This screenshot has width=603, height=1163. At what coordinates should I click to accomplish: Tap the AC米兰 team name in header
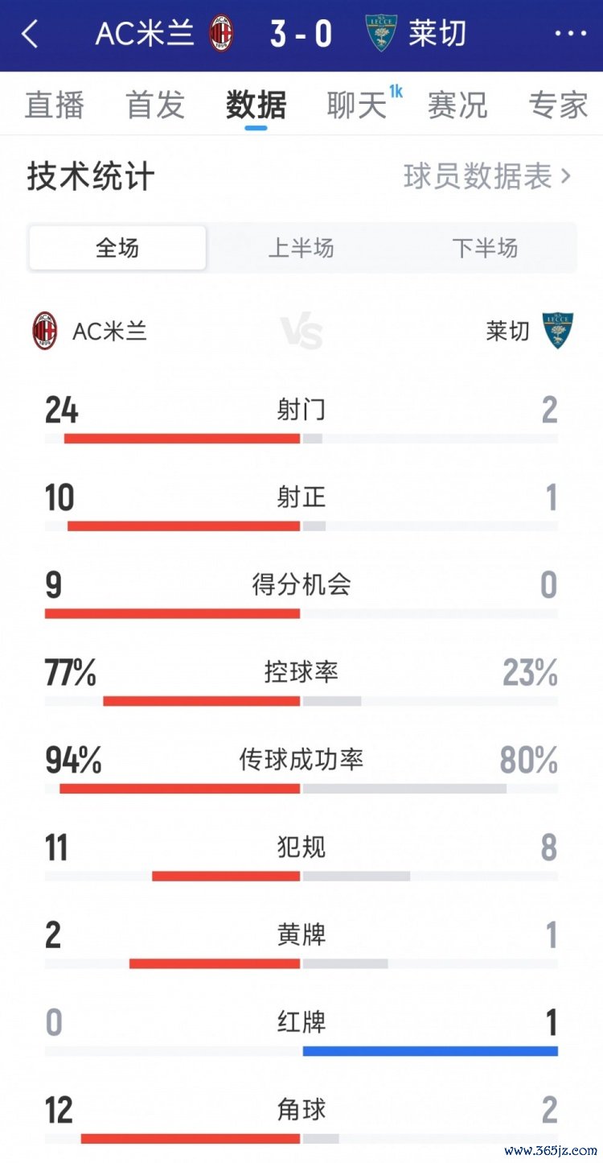(x=145, y=35)
